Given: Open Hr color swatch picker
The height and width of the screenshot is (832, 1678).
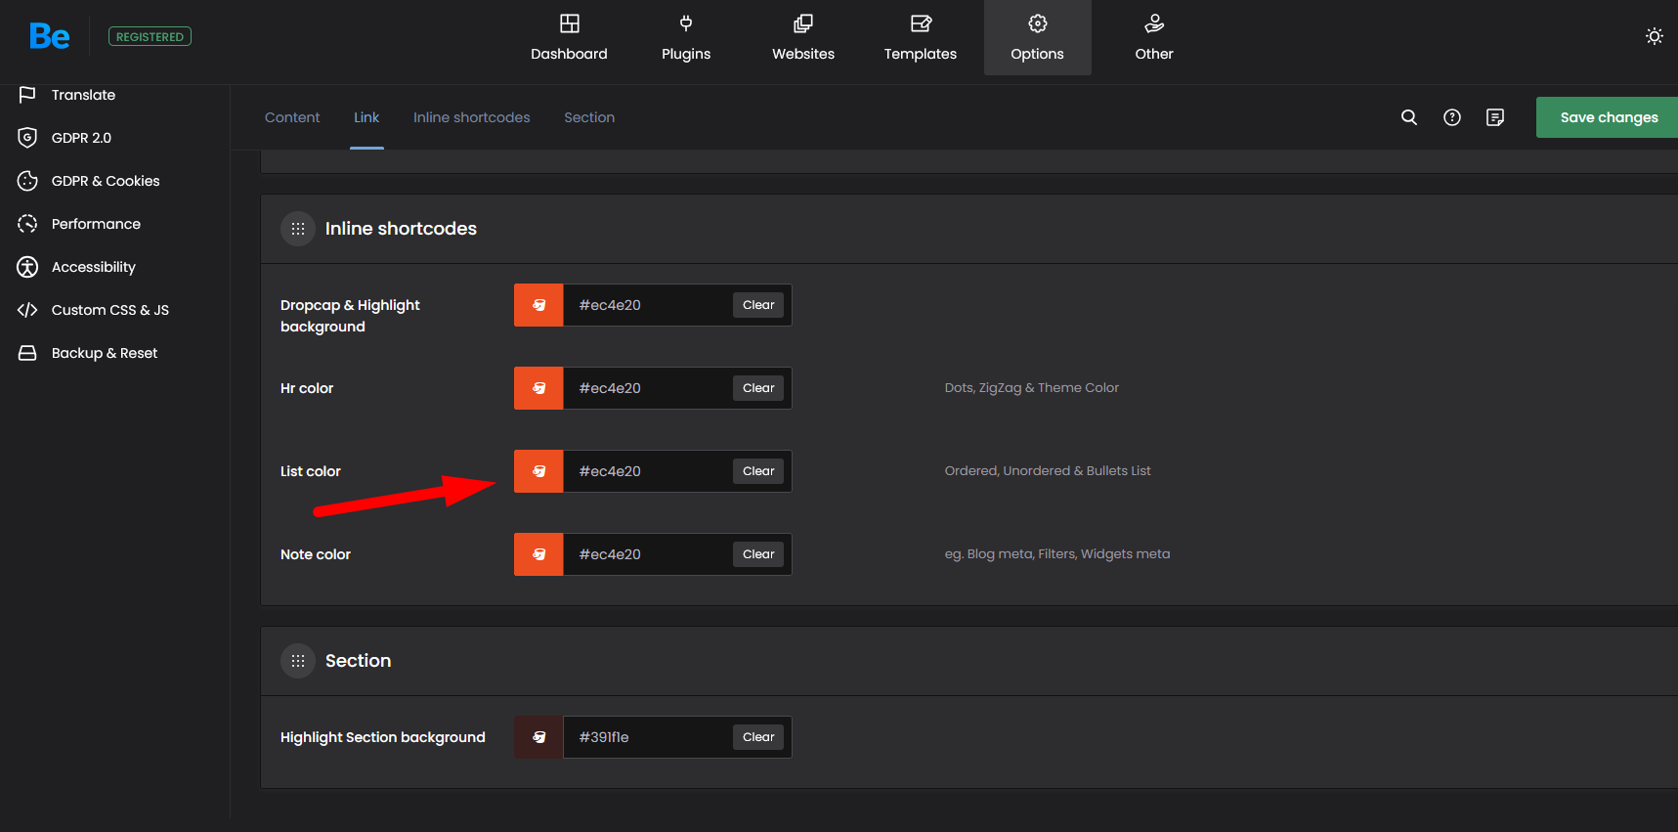Looking at the screenshot, I should click(x=538, y=388).
